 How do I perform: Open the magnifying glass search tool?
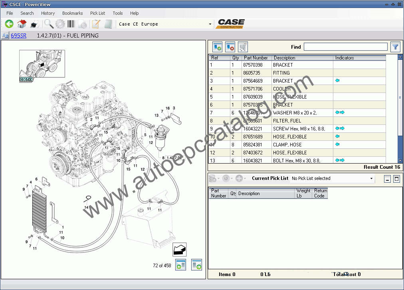(49, 24)
